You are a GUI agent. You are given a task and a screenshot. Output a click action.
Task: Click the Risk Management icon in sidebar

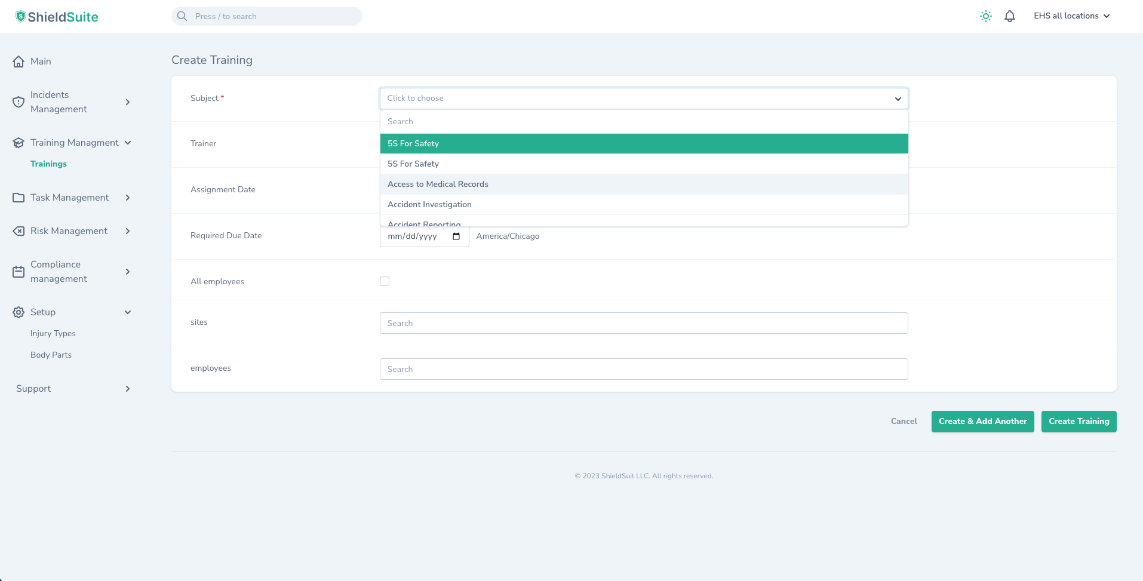click(x=19, y=231)
